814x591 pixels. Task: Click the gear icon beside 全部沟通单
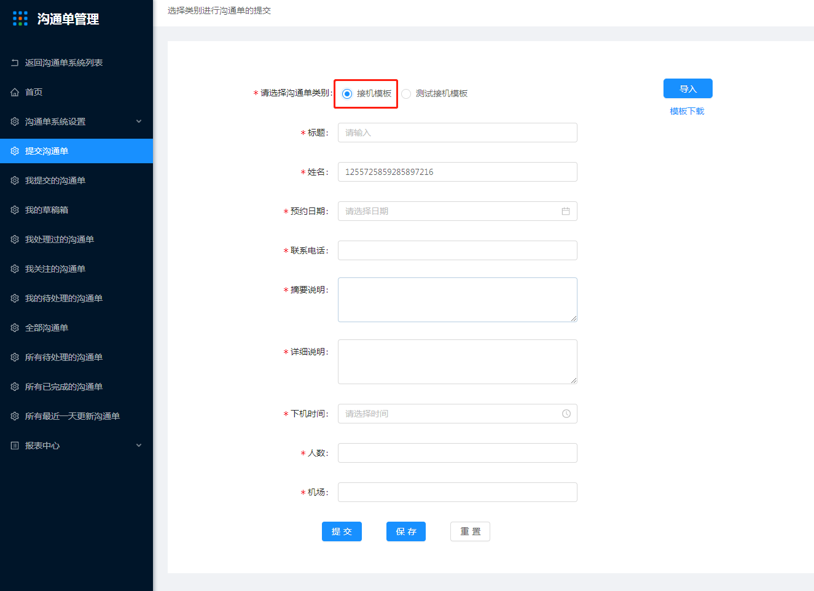tap(15, 328)
